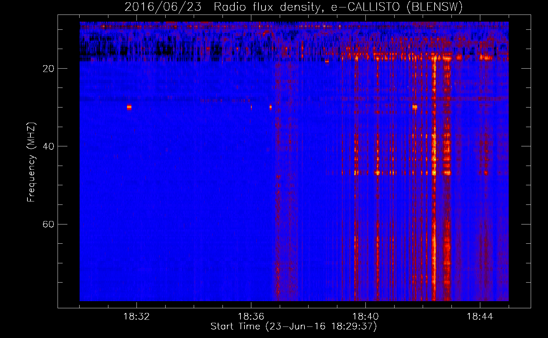Click the '40' frequency tick label
Screen dimensions: 548x338
click(x=48, y=146)
